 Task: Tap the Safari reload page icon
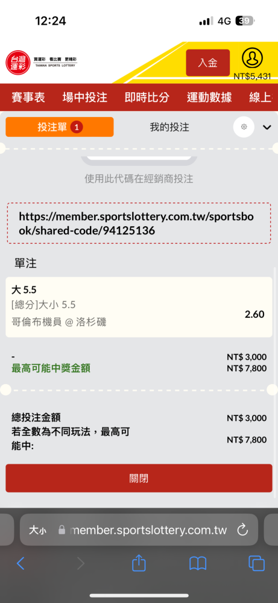pos(242,530)
